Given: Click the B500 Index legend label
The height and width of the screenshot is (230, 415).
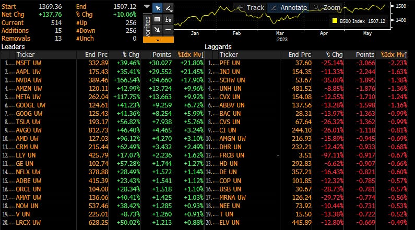Looking at the screenshot, I should [x=352, y=21].
